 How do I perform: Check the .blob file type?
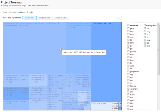pos(129,103)
